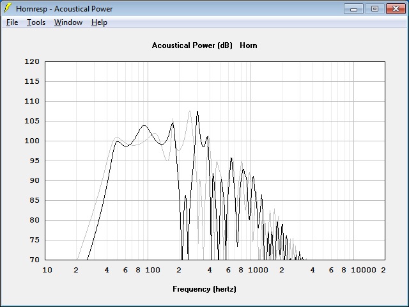Close the Hornresp Acoustical Power window
Screen dimensions: 409x307
[396, 9]
